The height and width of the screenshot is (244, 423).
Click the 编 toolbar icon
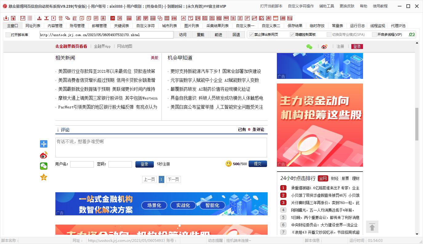pos(219,18)
